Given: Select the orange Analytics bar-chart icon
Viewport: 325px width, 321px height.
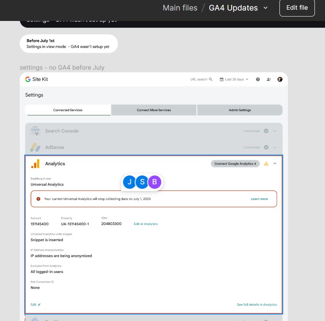Looking at the screenshot, I should coord(35,163).
